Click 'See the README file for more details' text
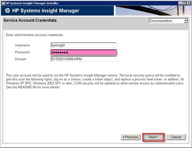 (x=33, y=87)
